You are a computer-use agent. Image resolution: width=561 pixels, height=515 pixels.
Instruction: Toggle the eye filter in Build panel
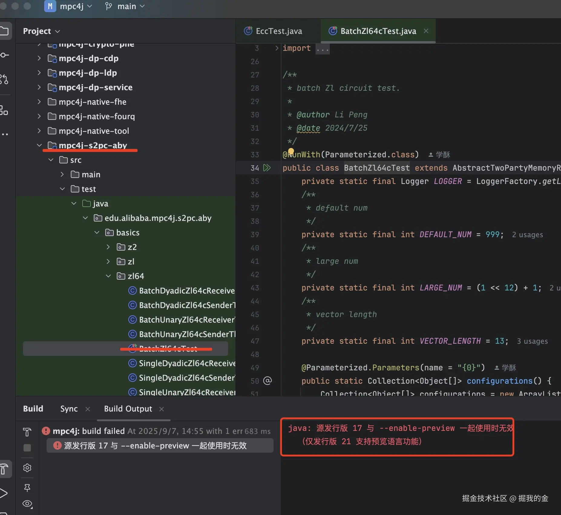(x=27, y=503)
